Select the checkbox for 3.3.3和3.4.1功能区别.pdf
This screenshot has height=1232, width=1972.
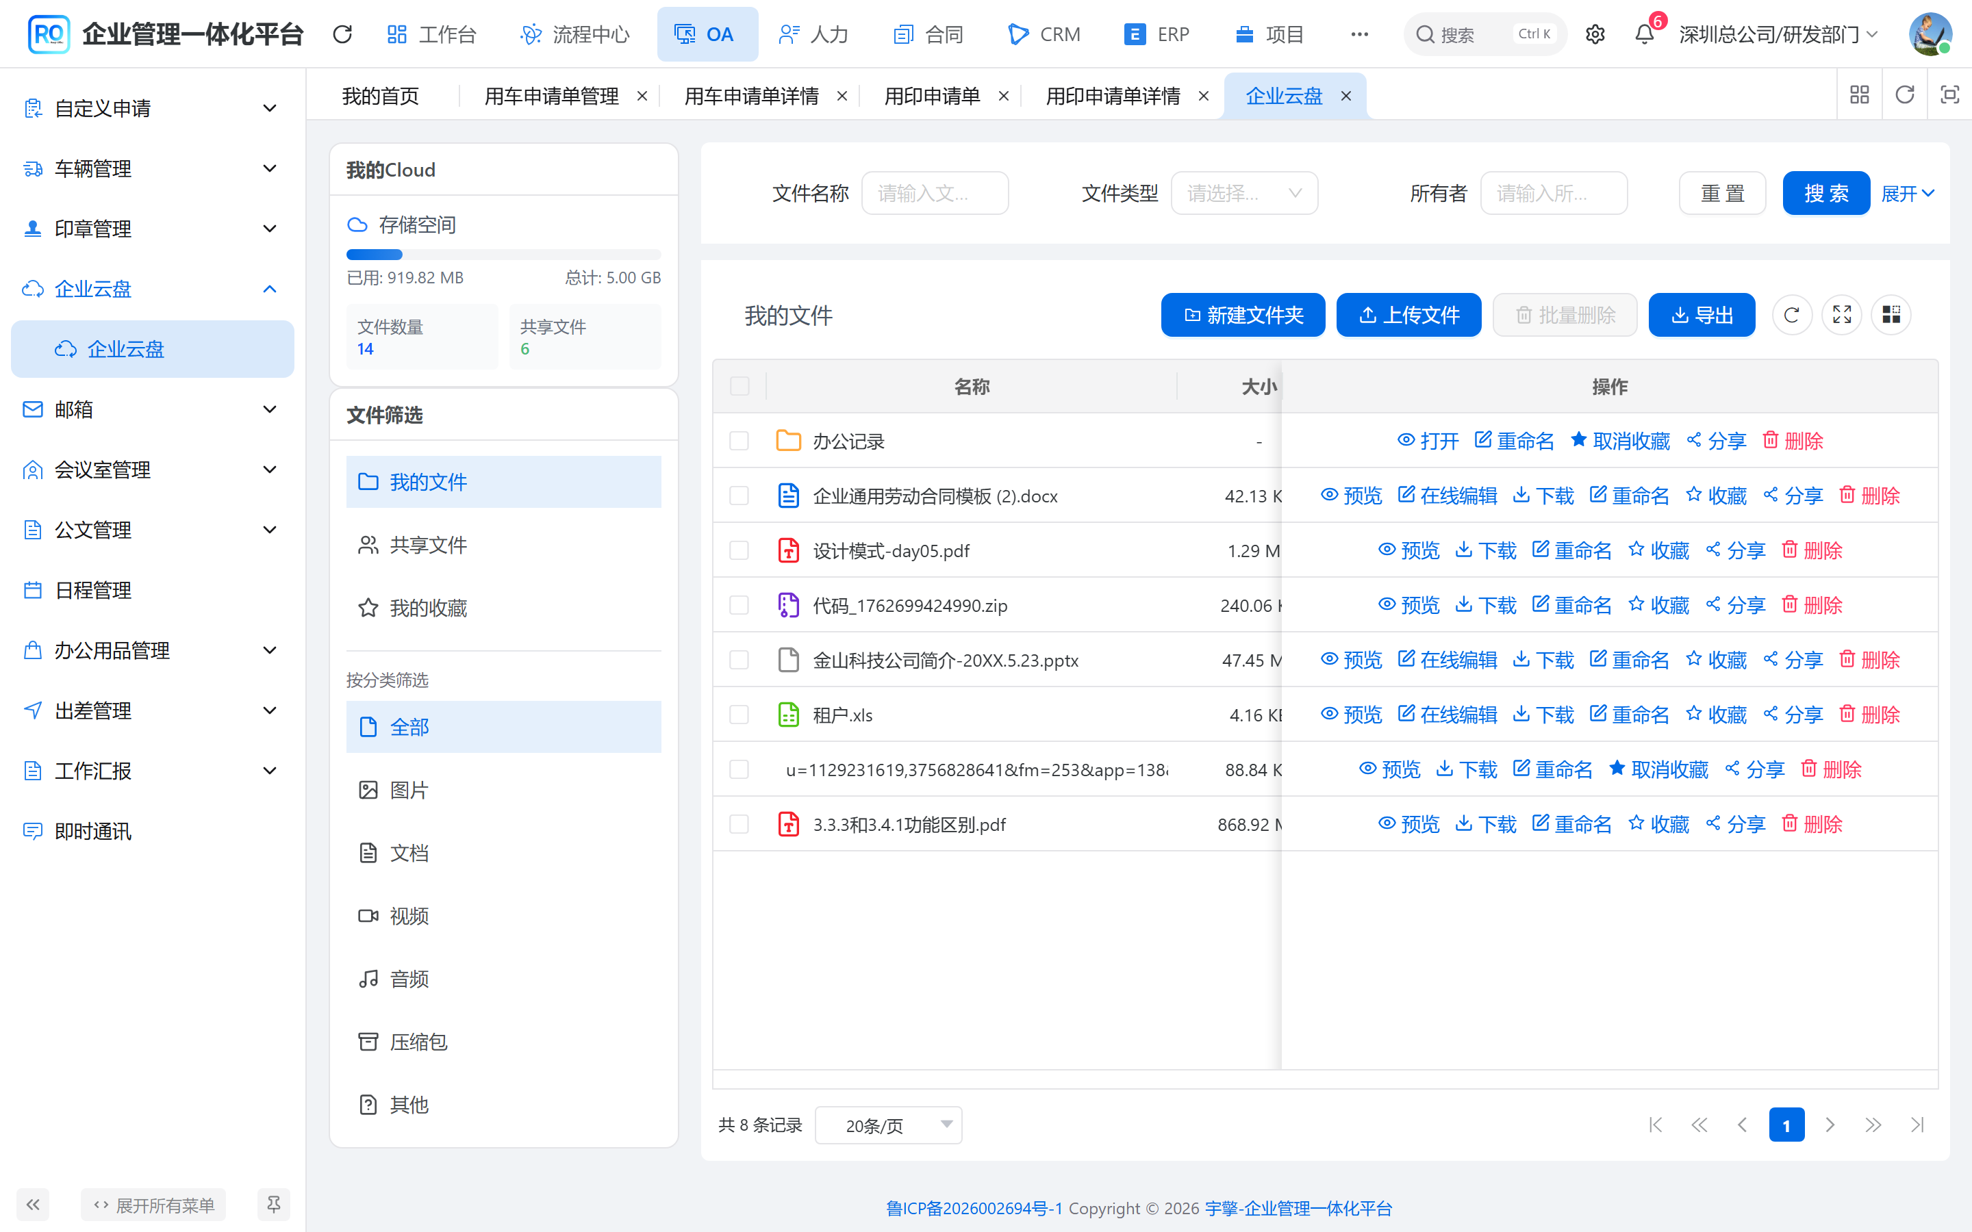point(739,824)
